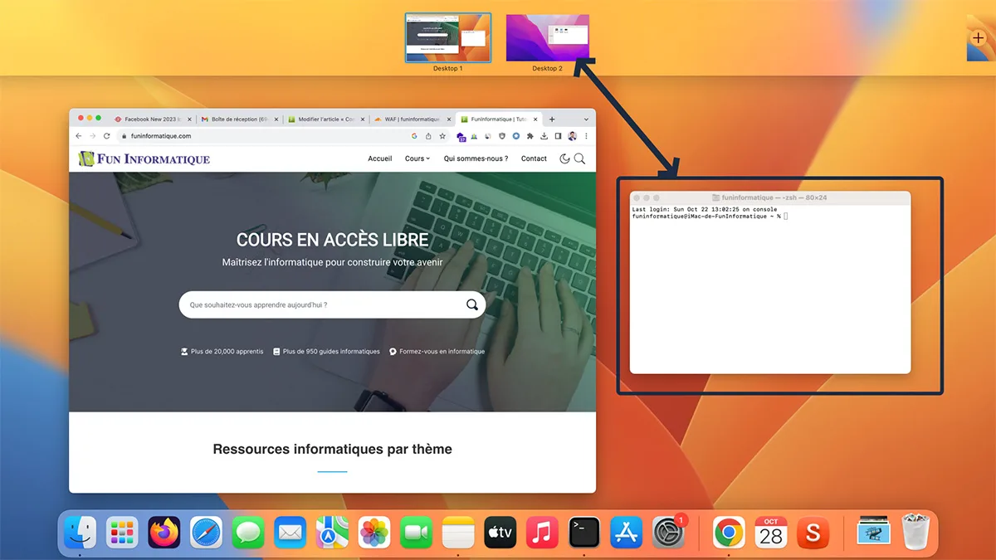The image size is (996, 560).
Task: Click the Contact navigation link
Action: pyautogui.click(x=534, y=158)
